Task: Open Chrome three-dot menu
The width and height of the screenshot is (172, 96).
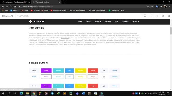Action: point(169,6)
